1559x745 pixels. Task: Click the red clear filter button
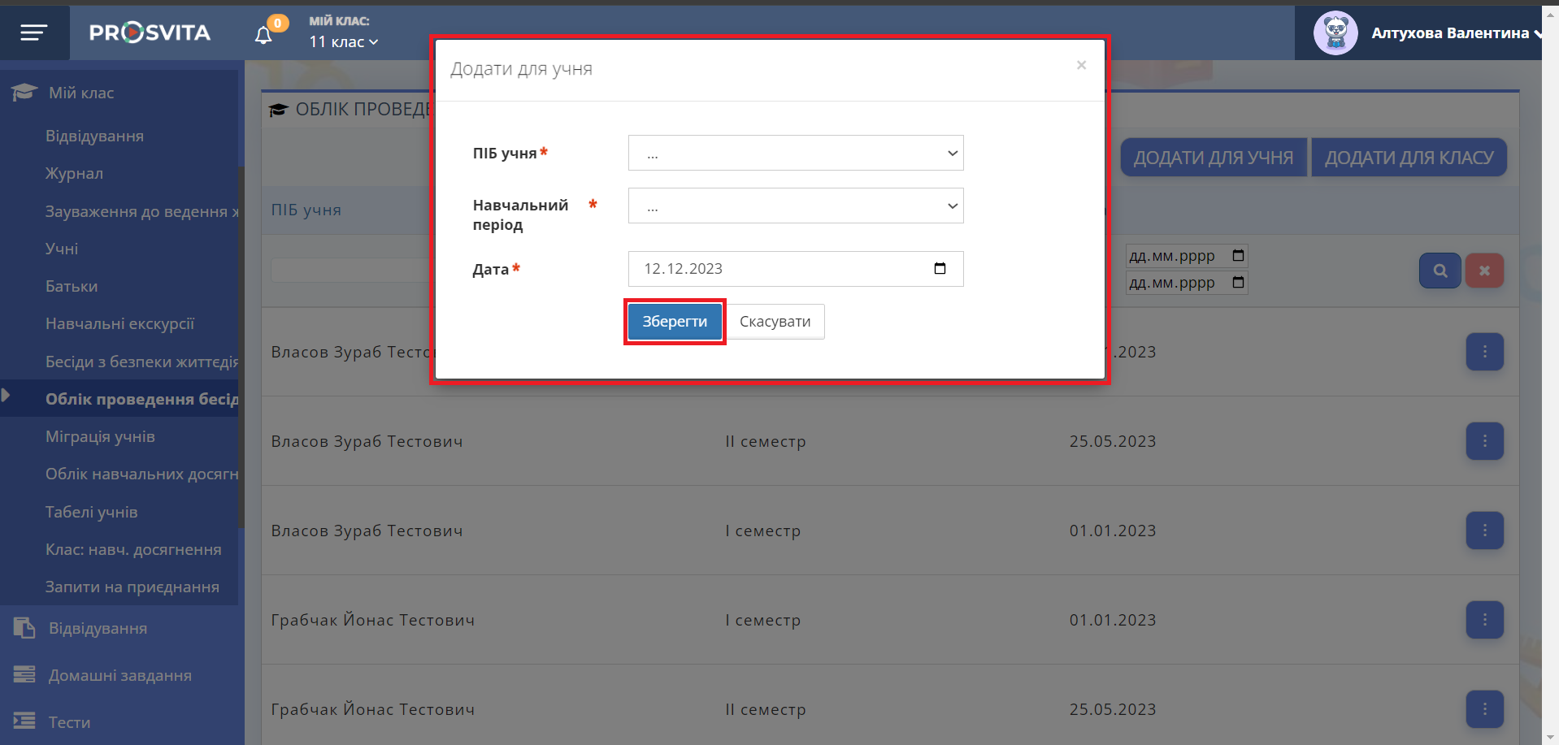1484,271
